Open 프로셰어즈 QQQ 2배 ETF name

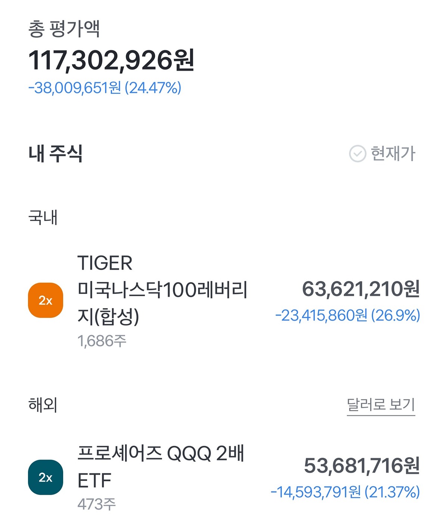coord(161,467)
